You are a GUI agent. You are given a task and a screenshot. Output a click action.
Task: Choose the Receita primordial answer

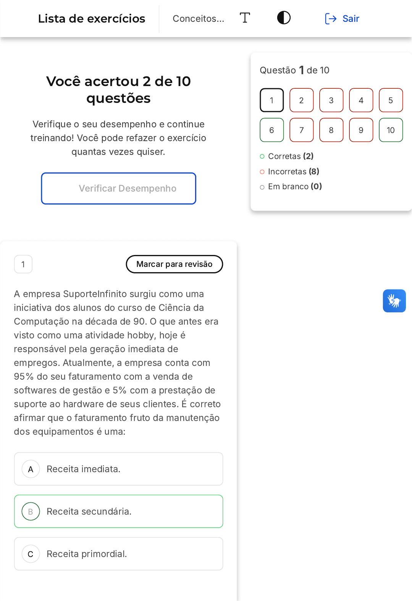tap(87, 554)
